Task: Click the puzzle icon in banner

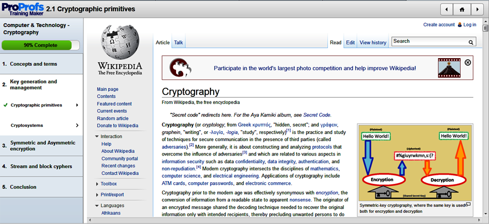Action: click(x=181, y=68)
